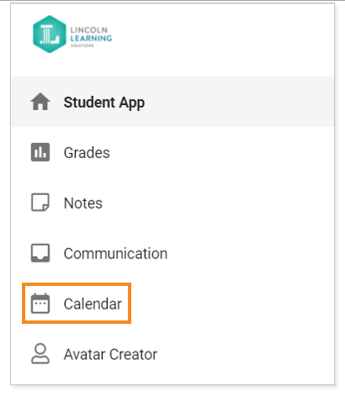Click the bar chart Grades icon
Image resolution: width=345 pixels, height=397 pixels.
(x=40, y=152)
